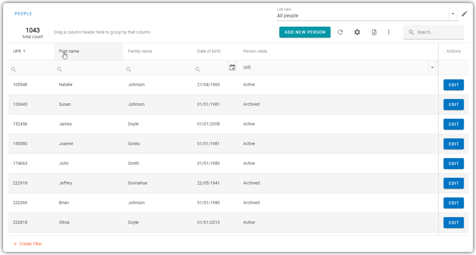
Task: Select UPR cell 152456
Action: point(20,124)
